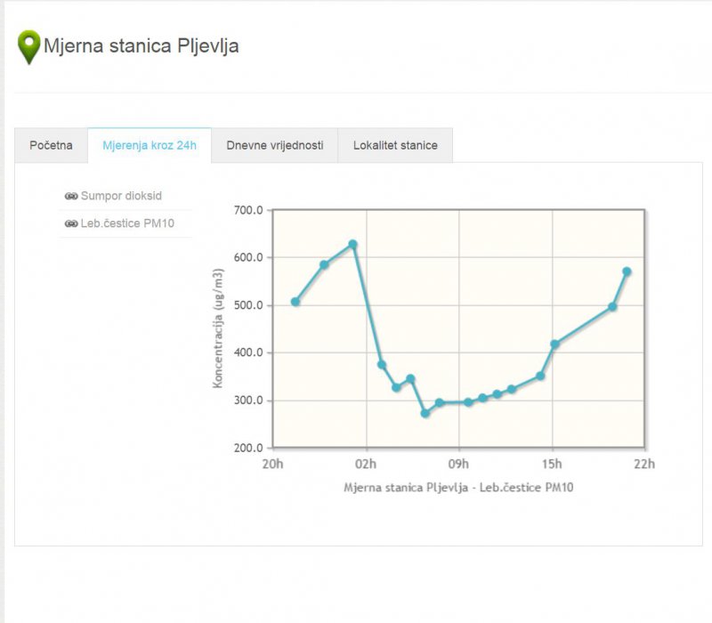712x623 pixels.
Task: Show the Sumpor dioksid chart link
Action: pyautogui.click(x=121, y=196)
